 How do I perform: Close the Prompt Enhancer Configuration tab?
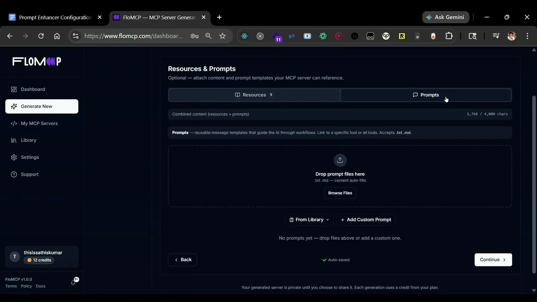tap(99, 17)
